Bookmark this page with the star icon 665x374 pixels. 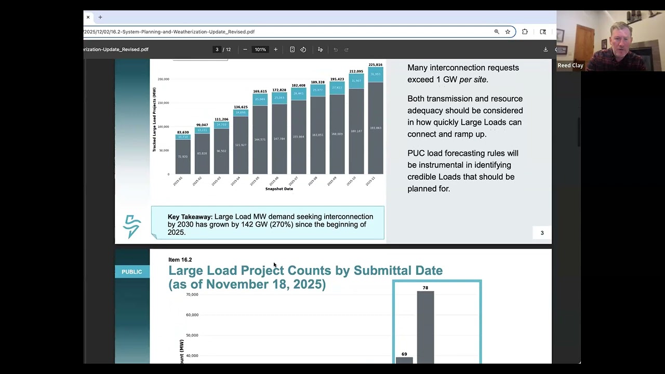pyautogui.click(x=508, y=32)
